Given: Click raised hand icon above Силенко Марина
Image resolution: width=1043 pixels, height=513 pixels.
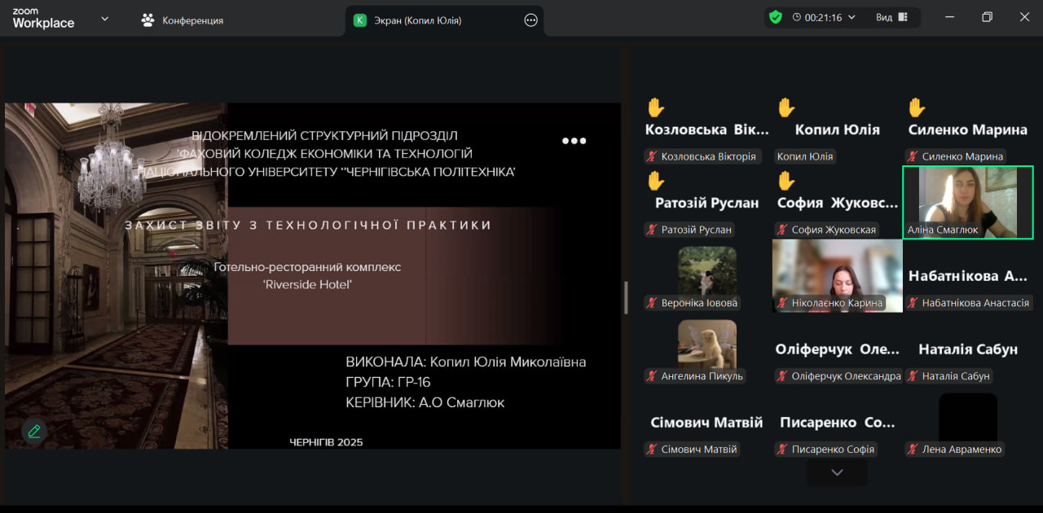Looking at the screenshot, I should pyautogui.click(x=917, y=107).
